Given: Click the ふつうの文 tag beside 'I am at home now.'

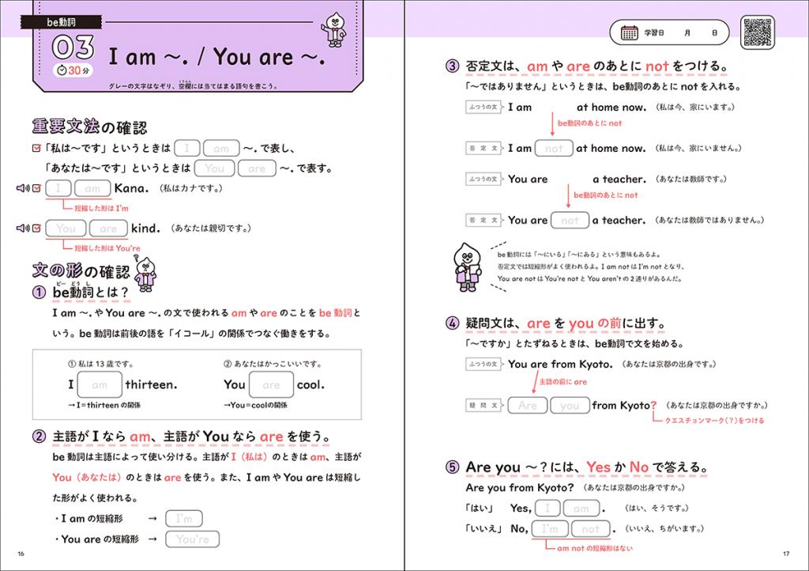Looking at the screenshot, I should [484, 108].
